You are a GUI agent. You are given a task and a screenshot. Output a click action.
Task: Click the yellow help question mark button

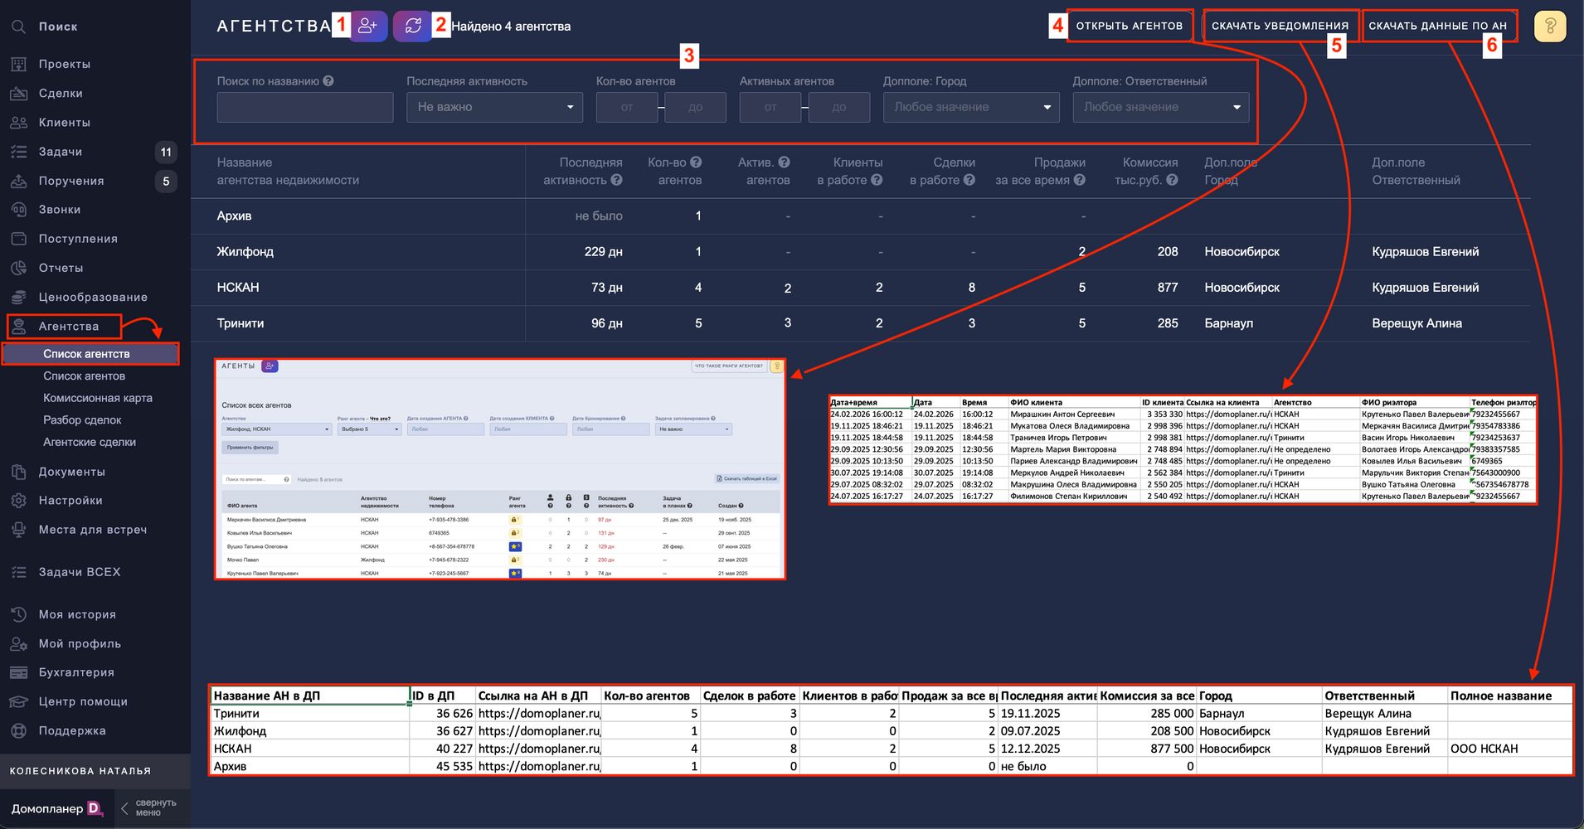(1549, 27)
